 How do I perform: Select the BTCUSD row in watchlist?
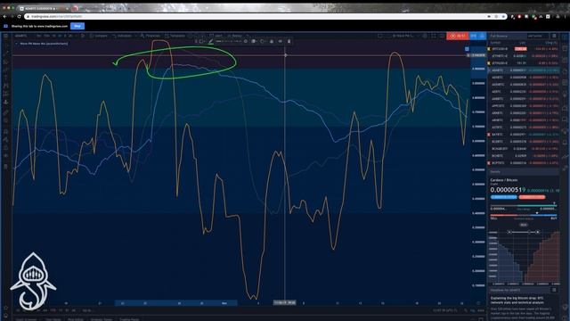point(523,49)
